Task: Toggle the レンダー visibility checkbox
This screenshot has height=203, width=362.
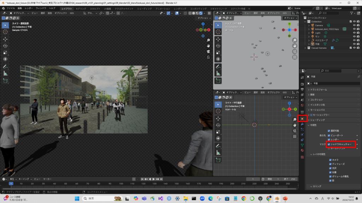Action: point(329,140)
